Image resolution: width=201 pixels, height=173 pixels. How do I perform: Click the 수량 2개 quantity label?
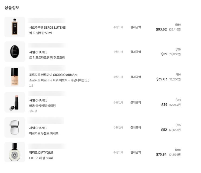click(x=118, y=127)
